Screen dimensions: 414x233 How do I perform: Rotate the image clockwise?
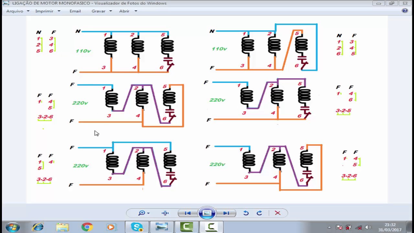click(259, 213)
